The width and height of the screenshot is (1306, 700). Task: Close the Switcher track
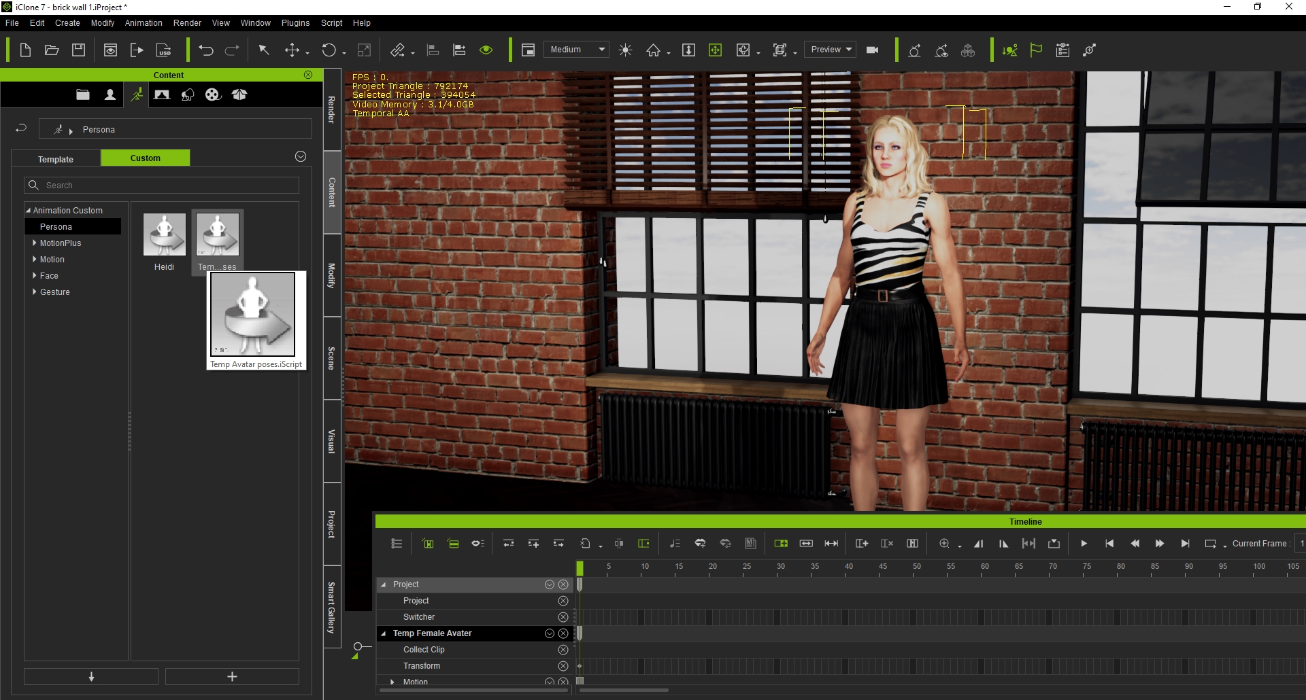(x=563, y=617)
